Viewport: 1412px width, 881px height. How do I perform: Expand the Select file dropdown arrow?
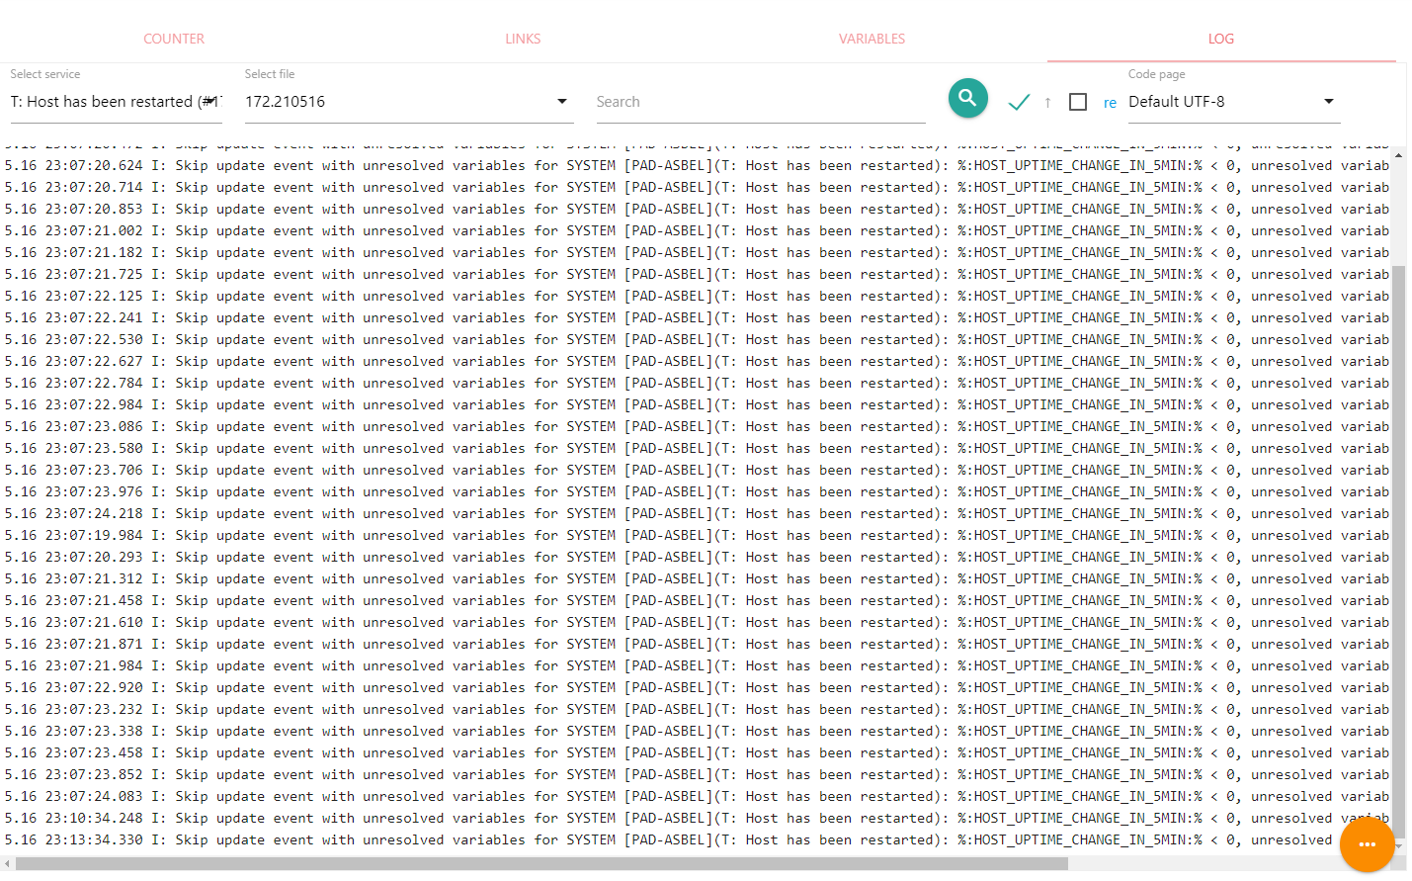point(561,102)
